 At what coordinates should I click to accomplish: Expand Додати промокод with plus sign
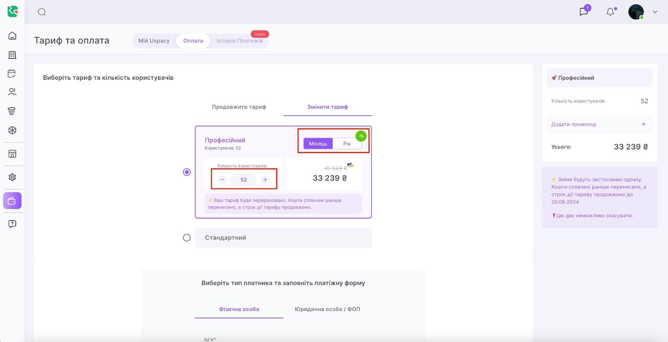tap(643, 124)
